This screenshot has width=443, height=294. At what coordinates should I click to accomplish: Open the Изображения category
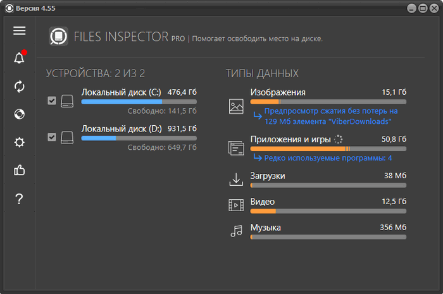pos(278,92)
